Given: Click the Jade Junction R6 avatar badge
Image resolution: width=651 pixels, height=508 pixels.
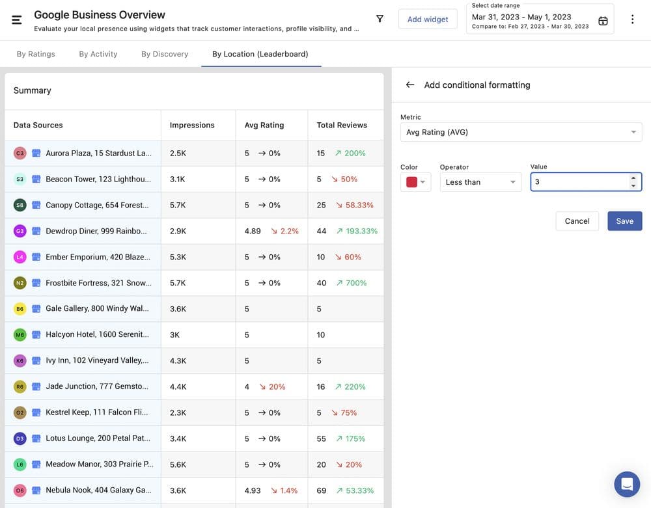Looking at the screenshot, I should 20,387.
